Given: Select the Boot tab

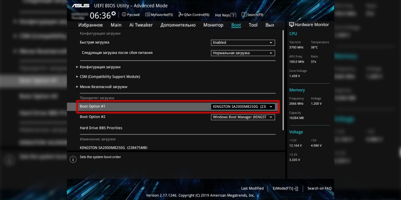Looking at the screenshot, I should (236, 25).
